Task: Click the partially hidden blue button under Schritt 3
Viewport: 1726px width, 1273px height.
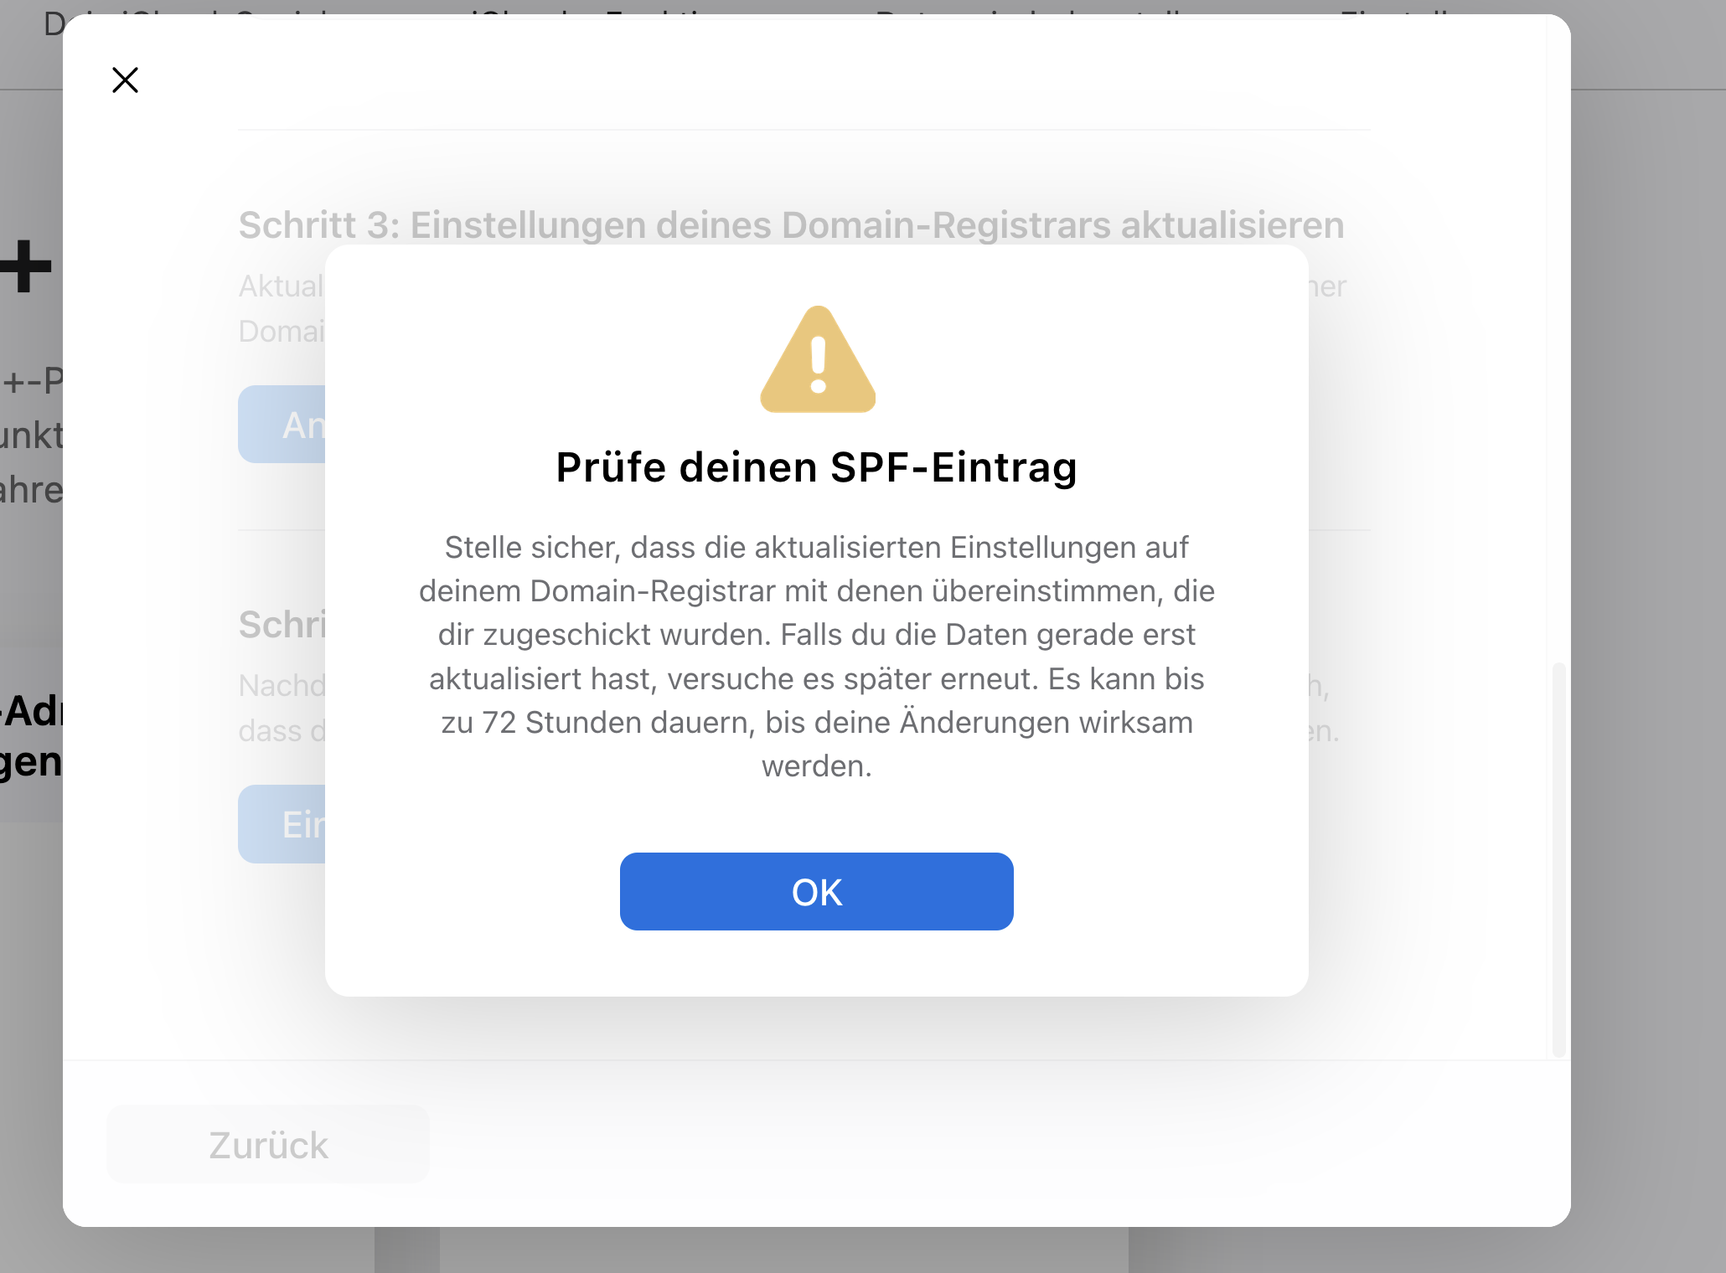Action: [282, 425]
